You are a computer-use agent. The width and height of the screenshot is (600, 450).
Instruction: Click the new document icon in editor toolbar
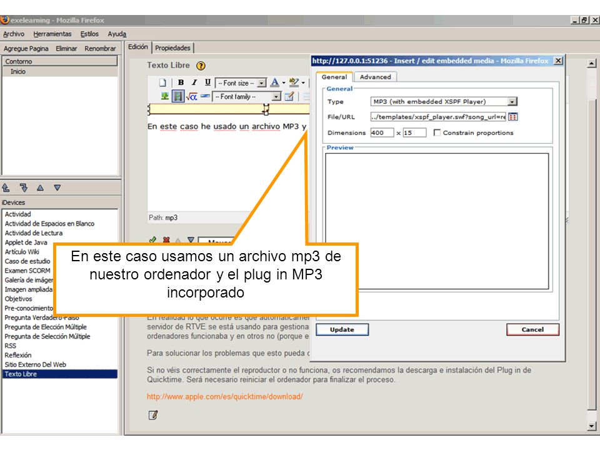coord(163,82)
